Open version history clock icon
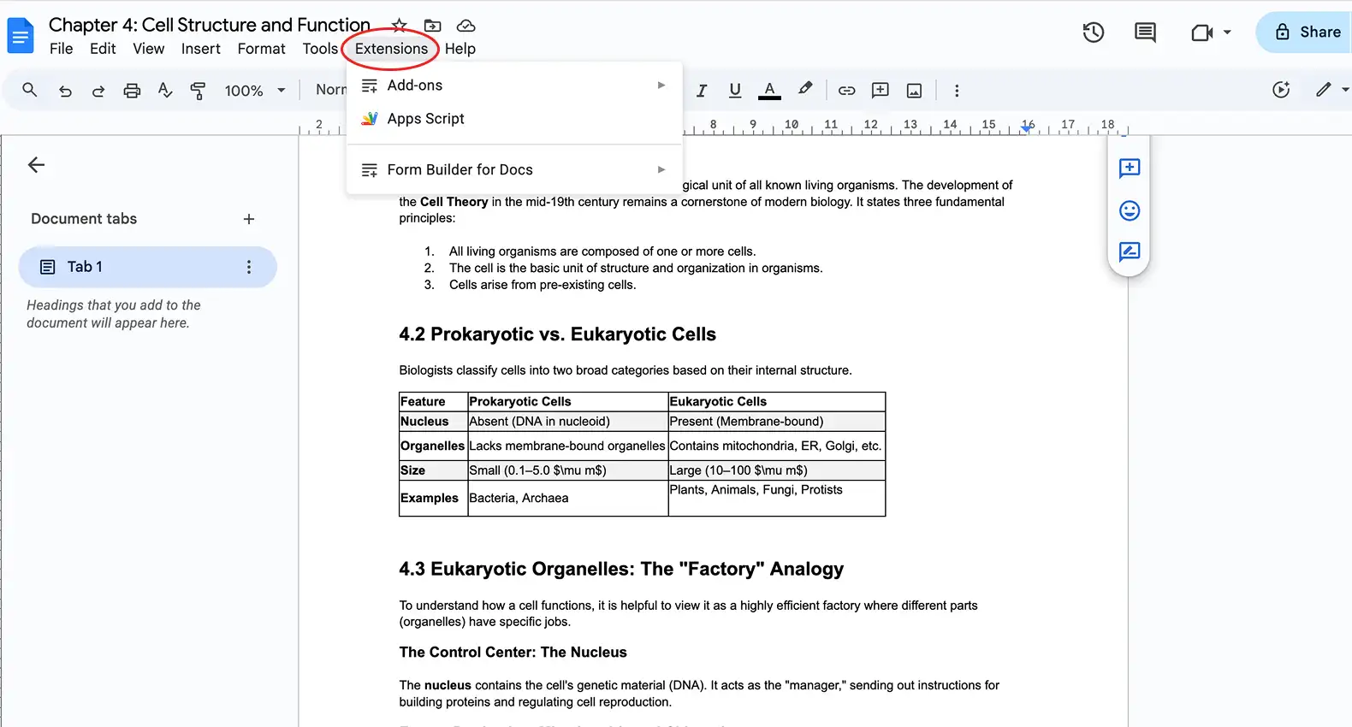This screenshot has width=1352, height=727. [x=1094, y=33]
